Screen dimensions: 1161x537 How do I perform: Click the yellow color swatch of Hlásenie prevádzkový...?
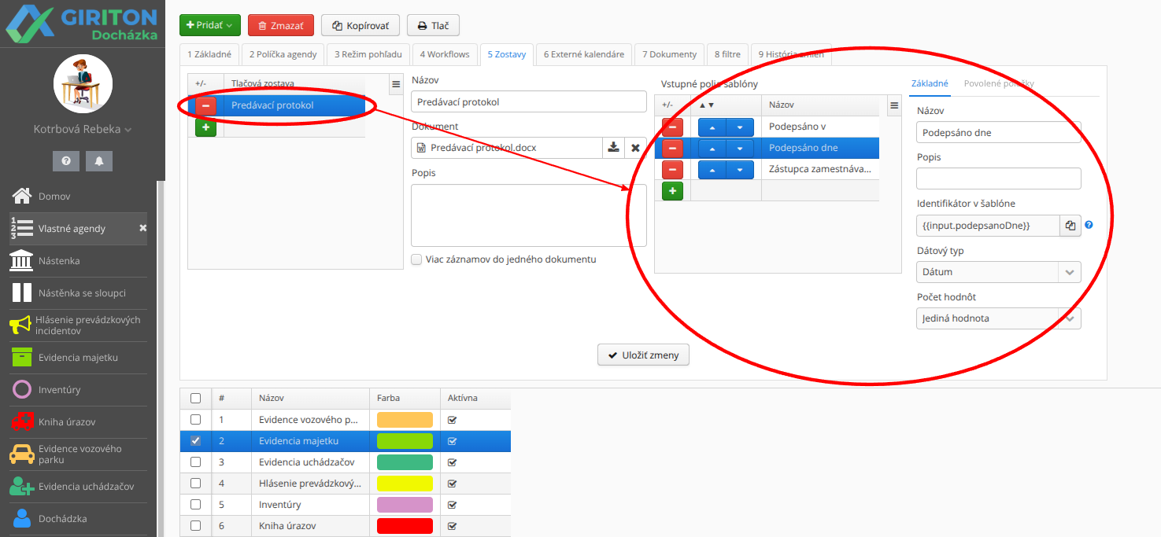405,484
